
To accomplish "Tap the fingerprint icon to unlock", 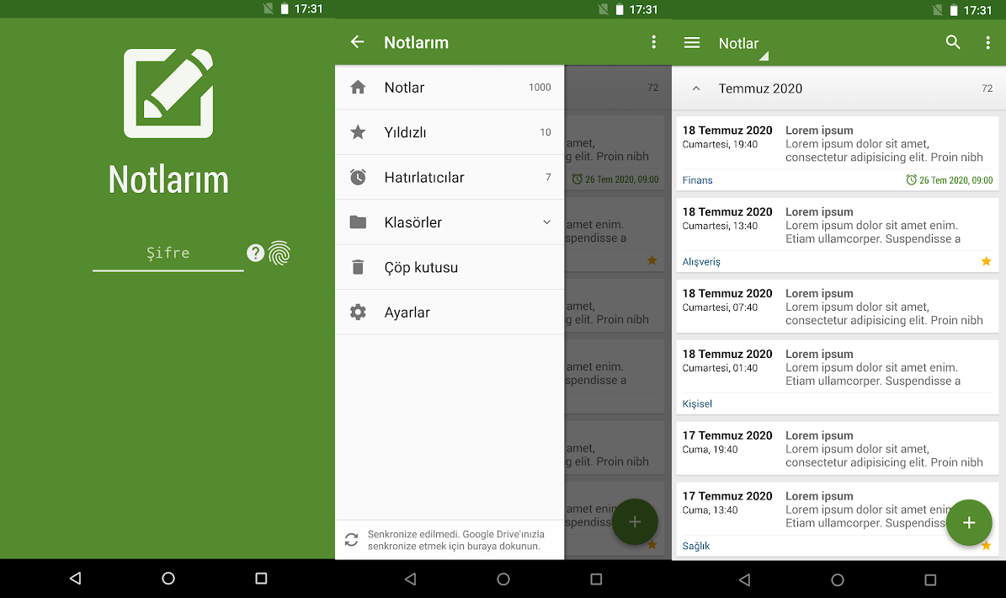I will 278,253.
